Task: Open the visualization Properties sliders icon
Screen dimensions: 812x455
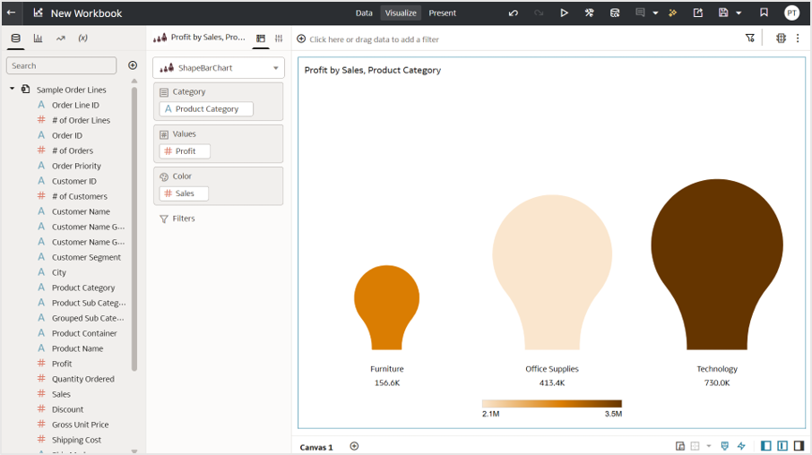Action: 279,39
